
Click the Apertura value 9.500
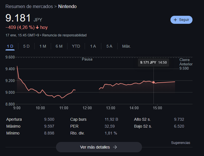[x=49, y=119]
